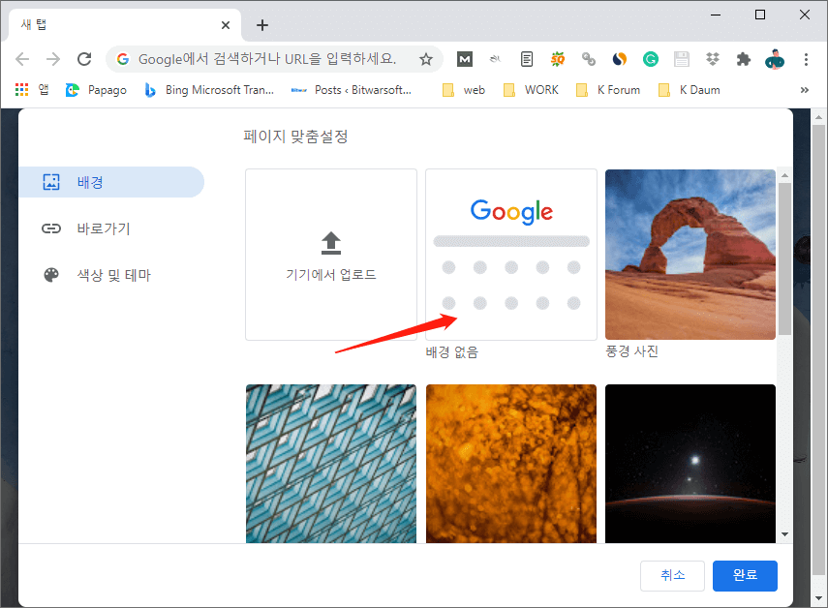Open the black M extension icon

pos(465,59)
